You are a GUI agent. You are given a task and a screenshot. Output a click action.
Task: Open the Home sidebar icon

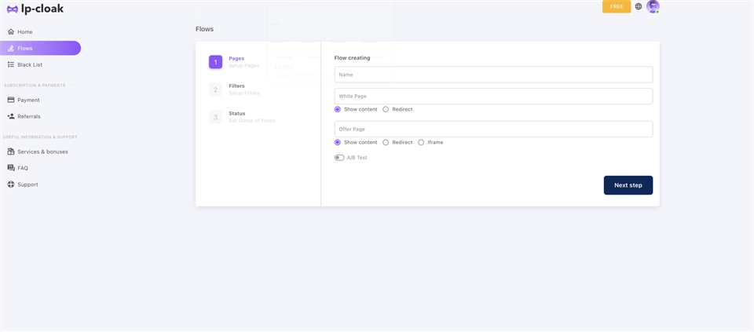11,32
